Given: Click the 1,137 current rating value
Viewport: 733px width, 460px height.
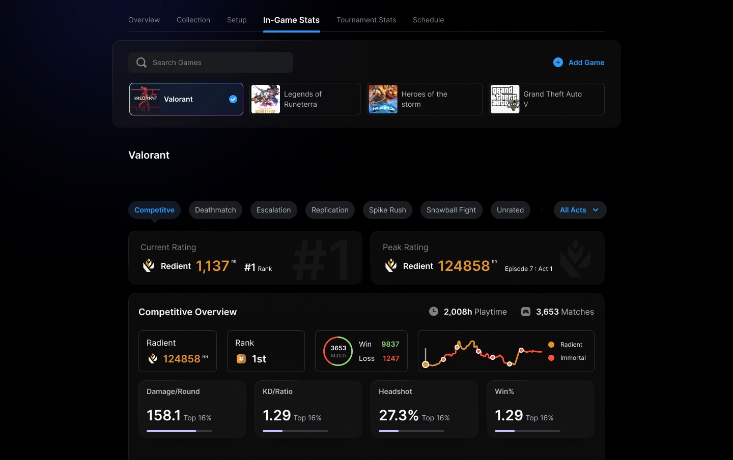Looking at the screenshot, I should pos(212,266).
